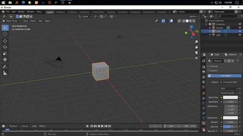Select the Annotate tool
This screenshot has height=136, width=243.
coord(5,67)
